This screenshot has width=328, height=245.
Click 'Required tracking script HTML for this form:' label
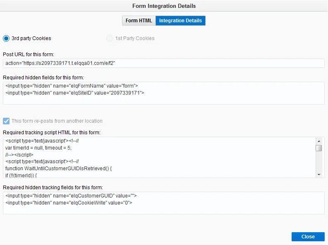pyautogui.click(x=52, y=133)
